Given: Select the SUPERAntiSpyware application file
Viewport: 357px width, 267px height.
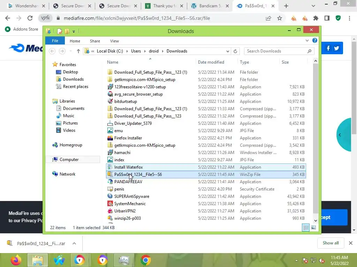Looking at the screenshot, I should coord(206,196).
